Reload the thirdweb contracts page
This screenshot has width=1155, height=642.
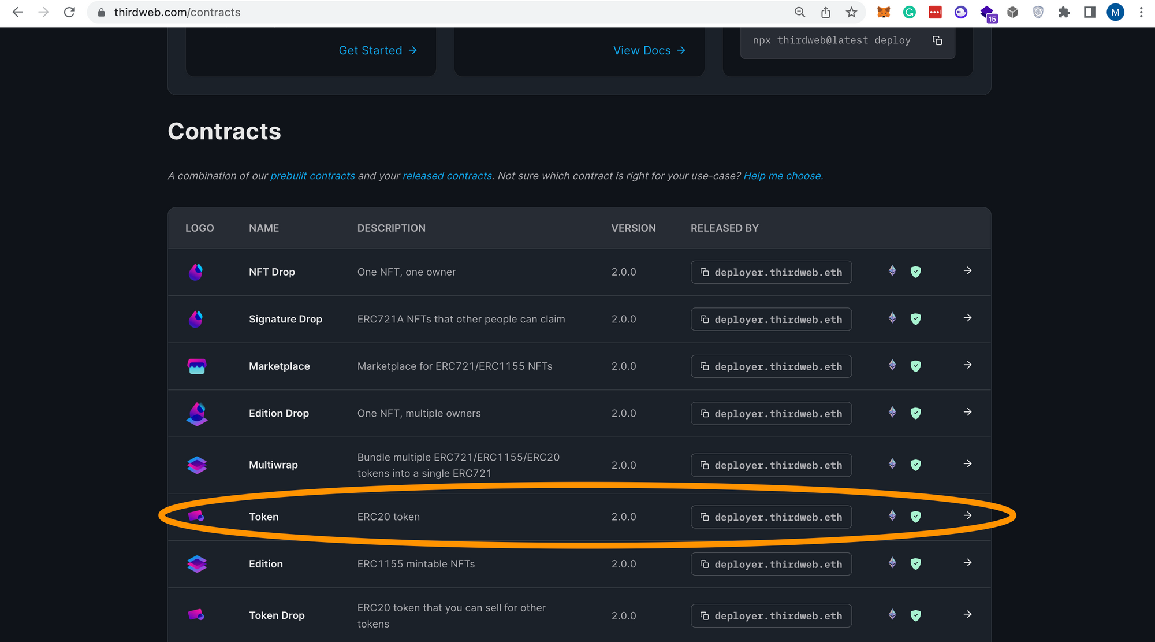click(69, 12)
